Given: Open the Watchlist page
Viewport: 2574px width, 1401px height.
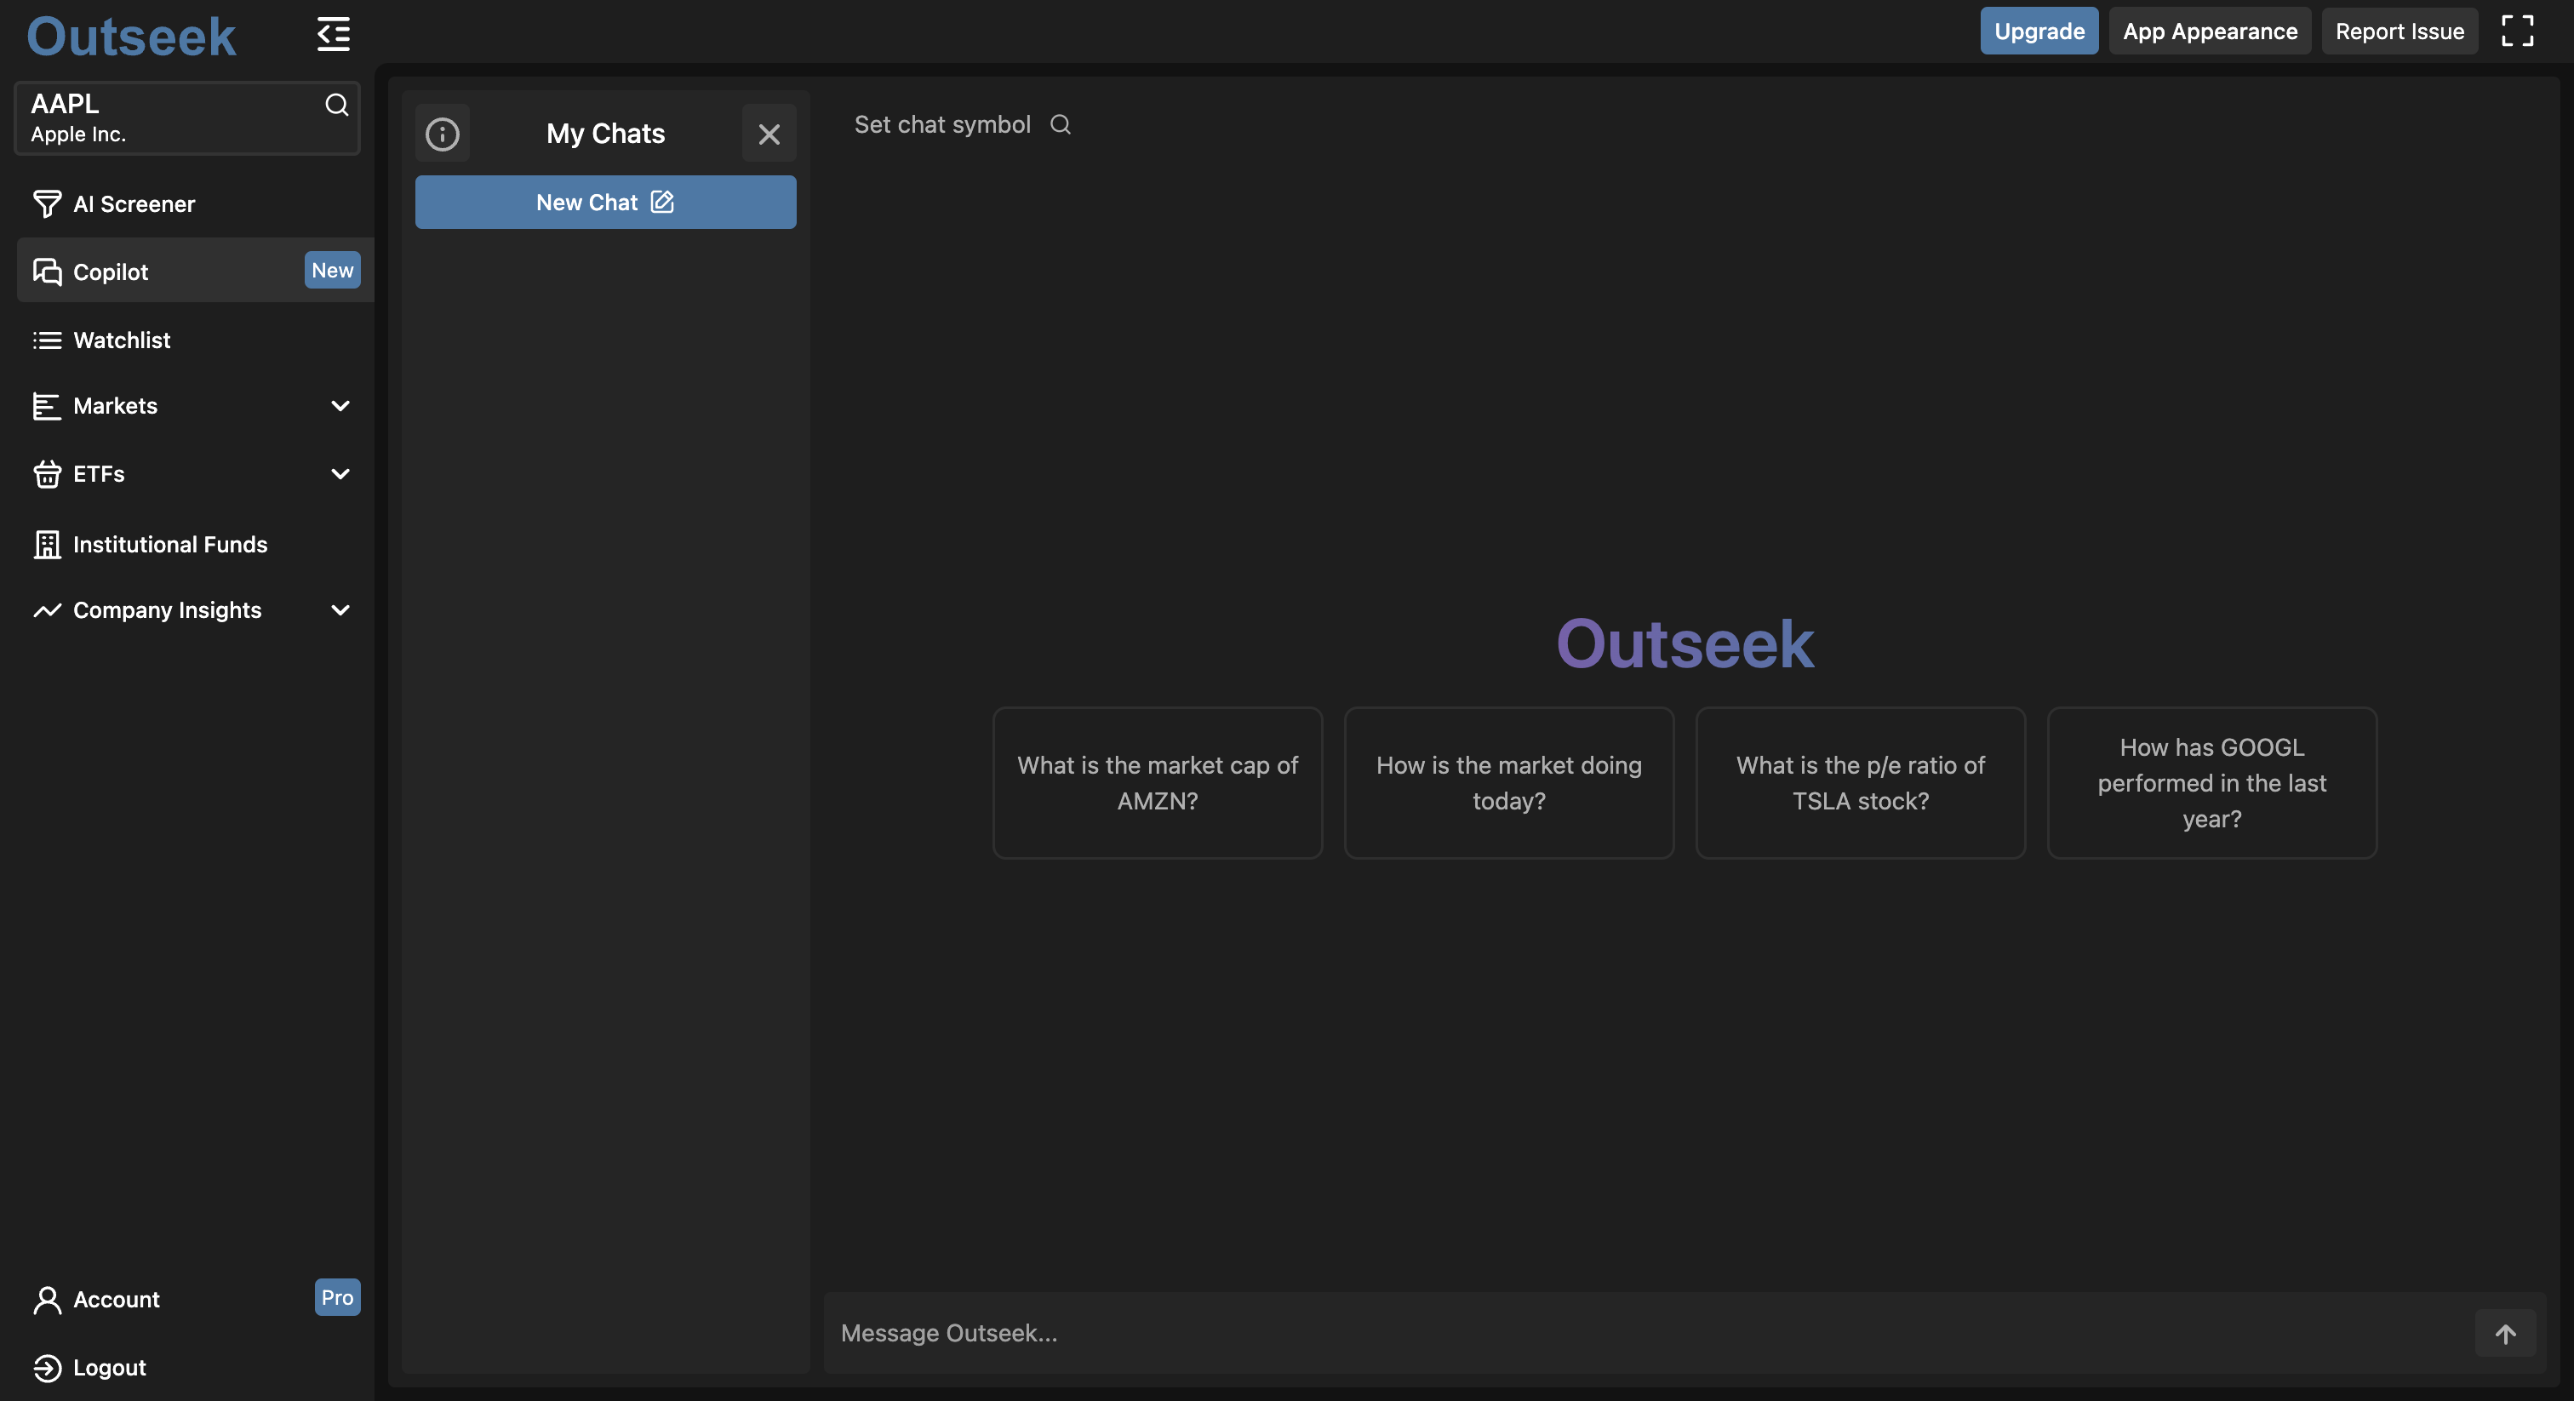Looking at the screenshot, I should pos(121,340).
